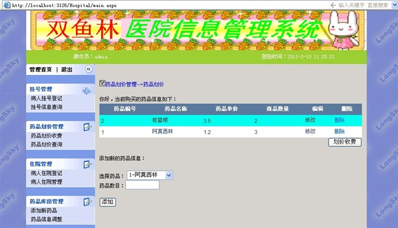Click the breadcrumb edit icon before 药品划价管理
The width and height of the screenshot is (398, 228).
pyautogui.click(x=102, y=83)
